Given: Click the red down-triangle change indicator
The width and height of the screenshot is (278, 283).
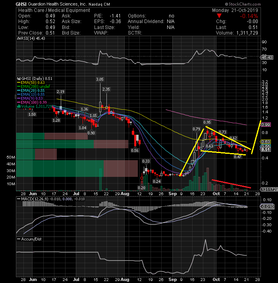Looking at the screenshot, I should point(219,16).
